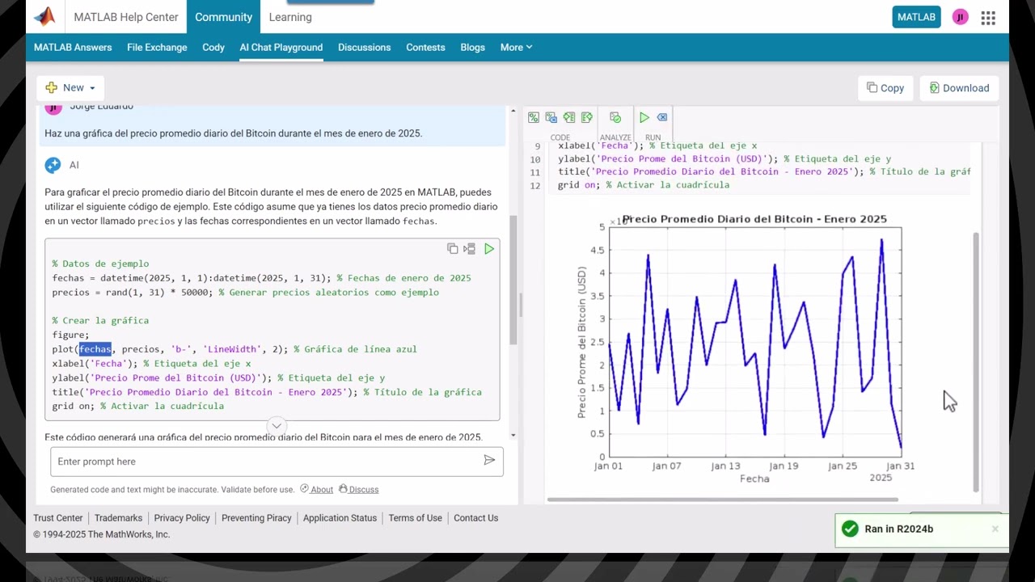Viewport: 1035px width, 582px height.
Task: Open Discussions section
Action: [365, 47]
